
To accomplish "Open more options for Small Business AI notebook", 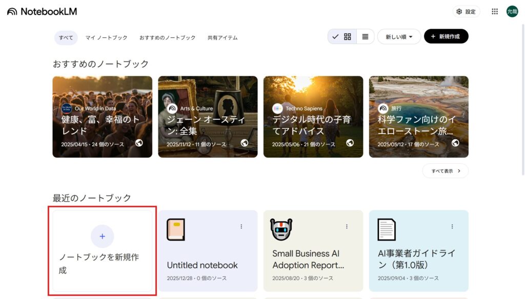I will tap(347, 226).
